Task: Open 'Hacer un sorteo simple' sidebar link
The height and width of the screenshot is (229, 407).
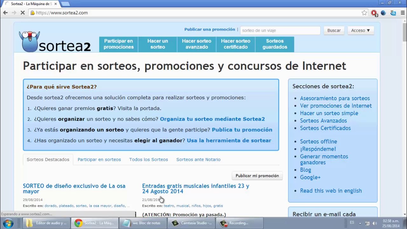Action: click(329, 113)
